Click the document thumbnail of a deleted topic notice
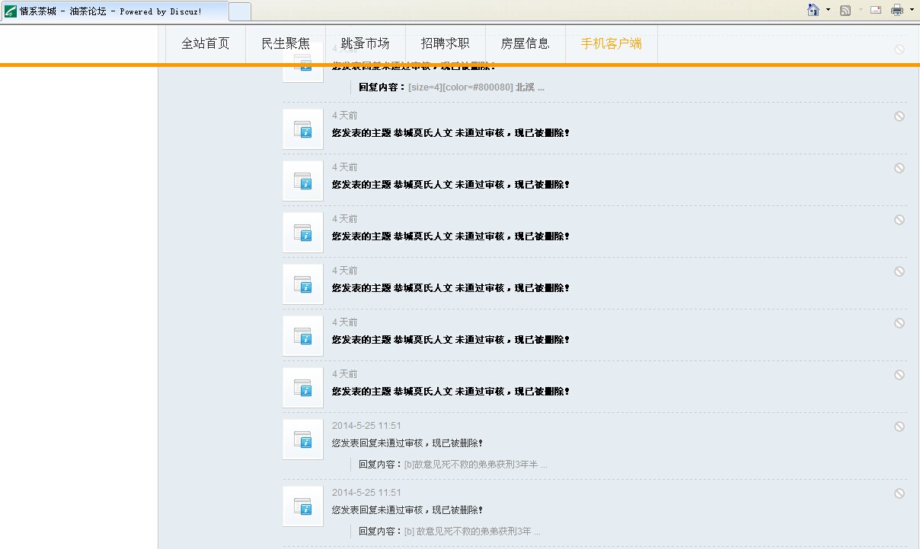Viewport: 920px width, 549px height. [302, 129]
